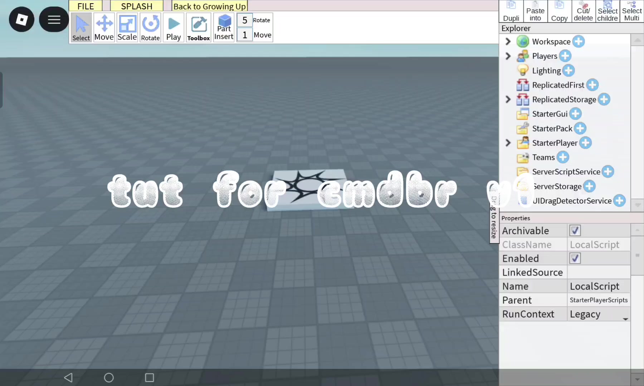Tap the Android back button
644x386 pixels.
pos(68,377)
